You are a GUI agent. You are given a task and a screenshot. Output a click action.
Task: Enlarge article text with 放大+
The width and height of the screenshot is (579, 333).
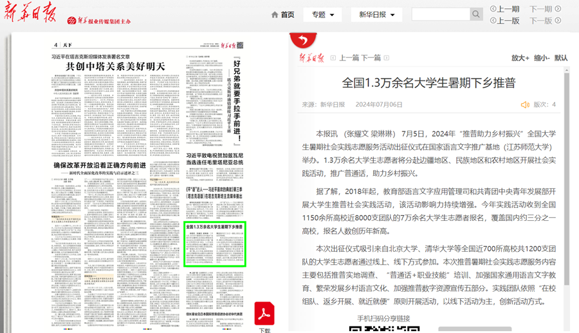pos(520,58)
